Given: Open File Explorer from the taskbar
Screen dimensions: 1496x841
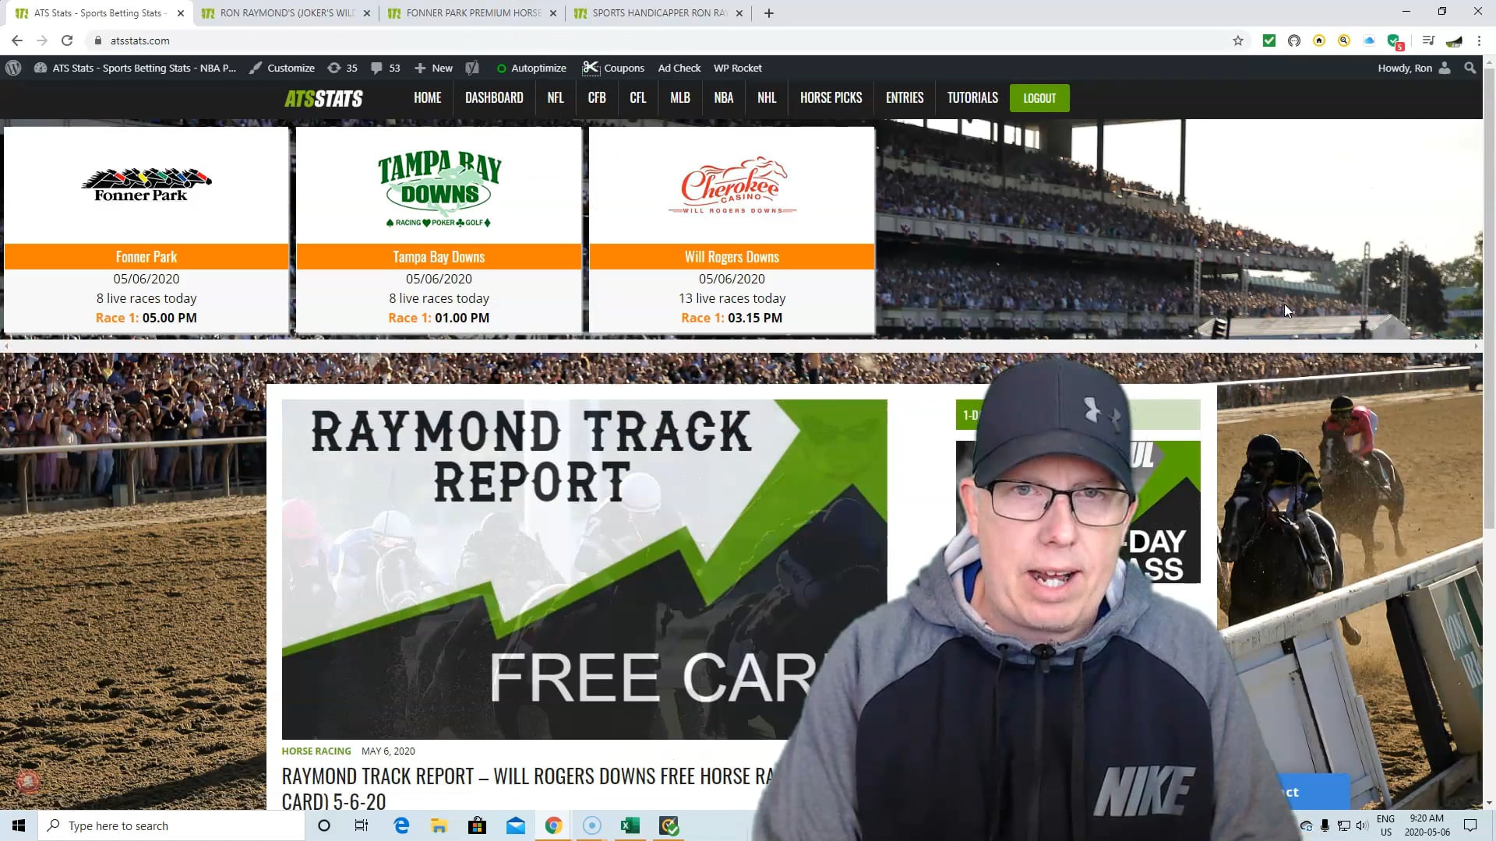Looking at the screenshot, I should (x=439, y=825).
